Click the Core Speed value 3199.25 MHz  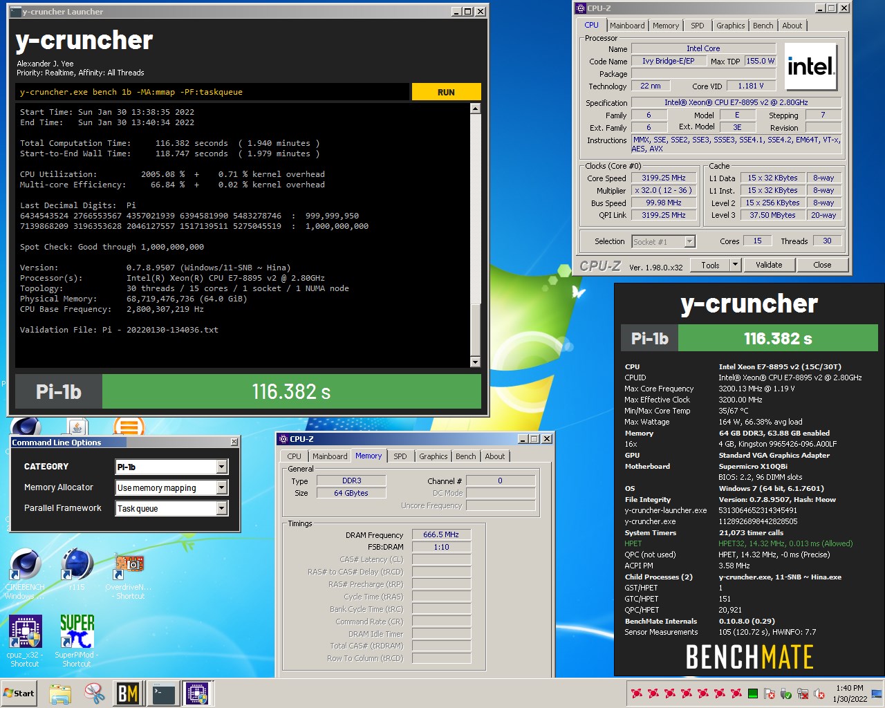point(664,178)
